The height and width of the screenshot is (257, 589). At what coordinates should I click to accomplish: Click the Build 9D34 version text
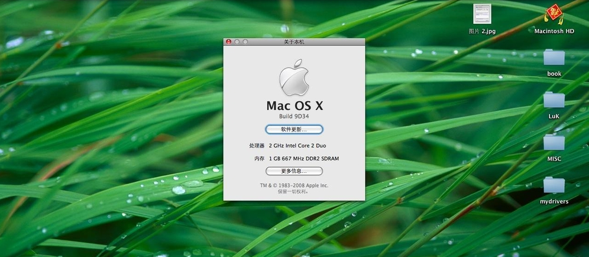294,117
